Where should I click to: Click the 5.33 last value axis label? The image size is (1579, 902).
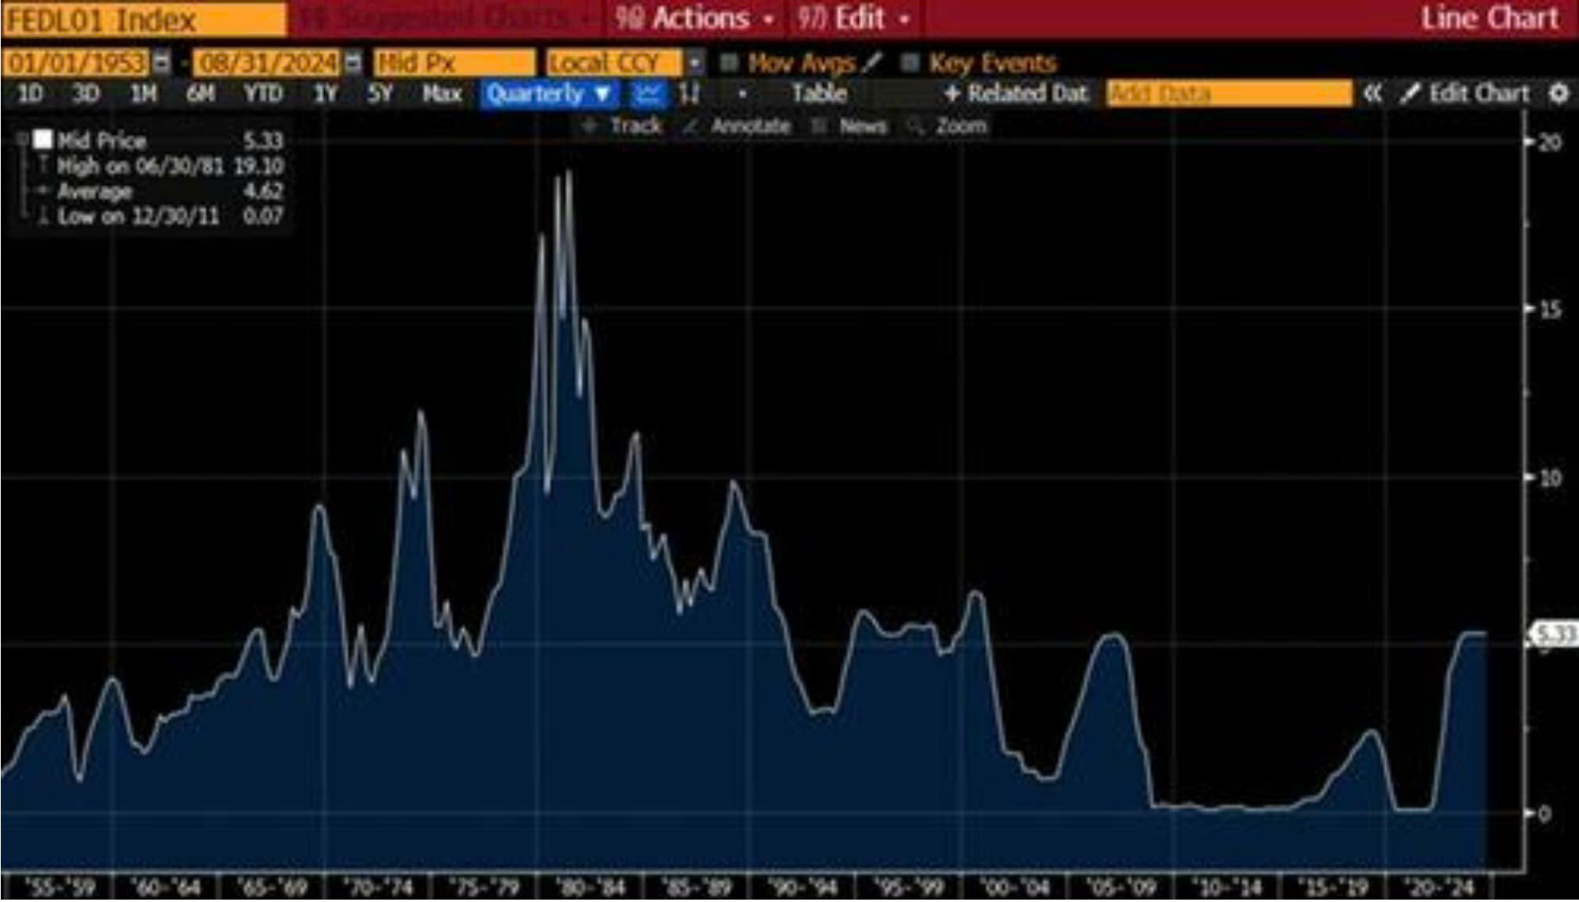click(1555, 634)
